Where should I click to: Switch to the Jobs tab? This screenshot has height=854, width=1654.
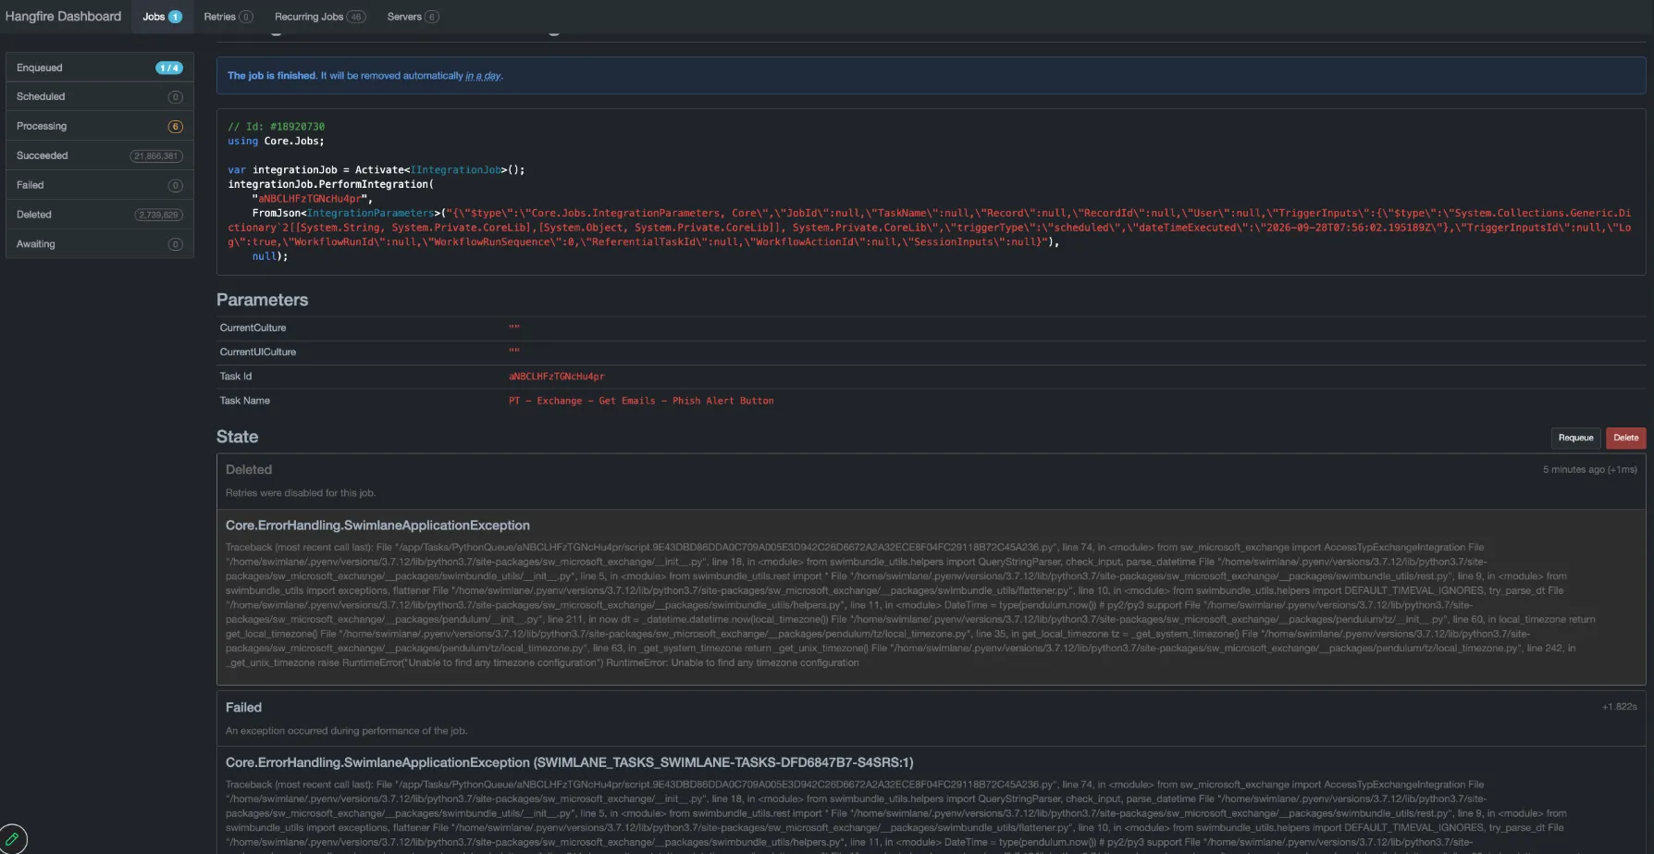pos(162,17)
